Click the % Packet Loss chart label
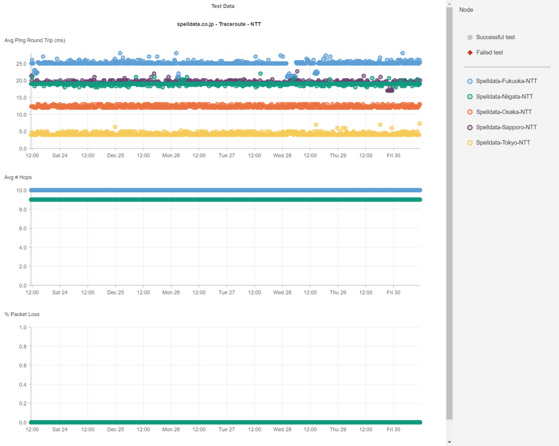The height and width of the screenshot is (446, 559). pos(22,314)
